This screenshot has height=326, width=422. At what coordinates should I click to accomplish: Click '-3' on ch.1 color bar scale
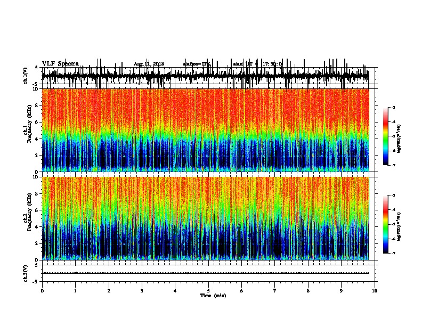click(393, 108)
